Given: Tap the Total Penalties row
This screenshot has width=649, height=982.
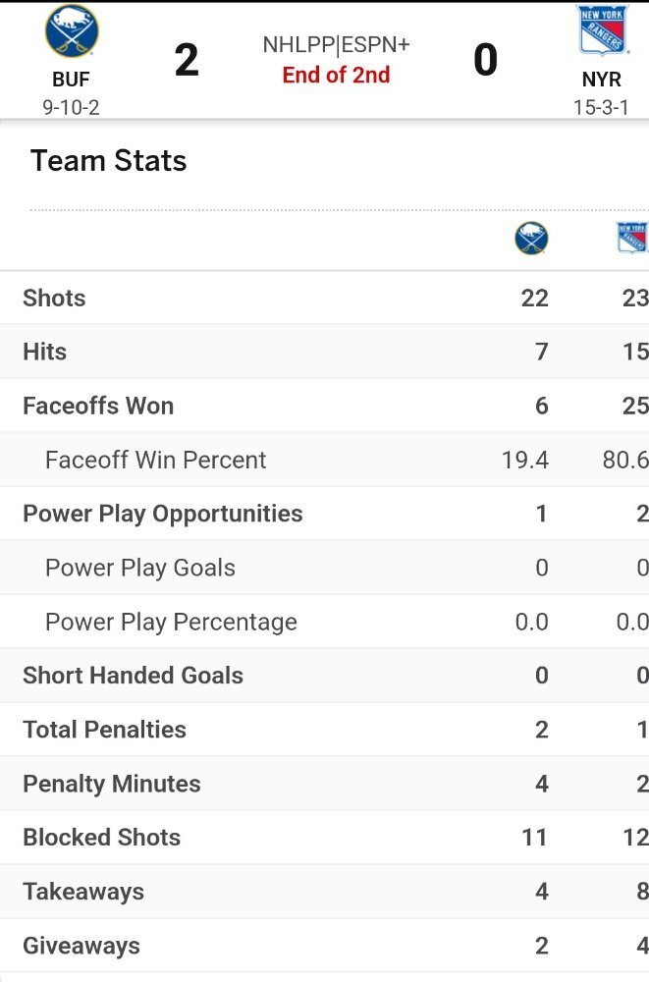Looking at the screenshot, I should coord(324,730).
